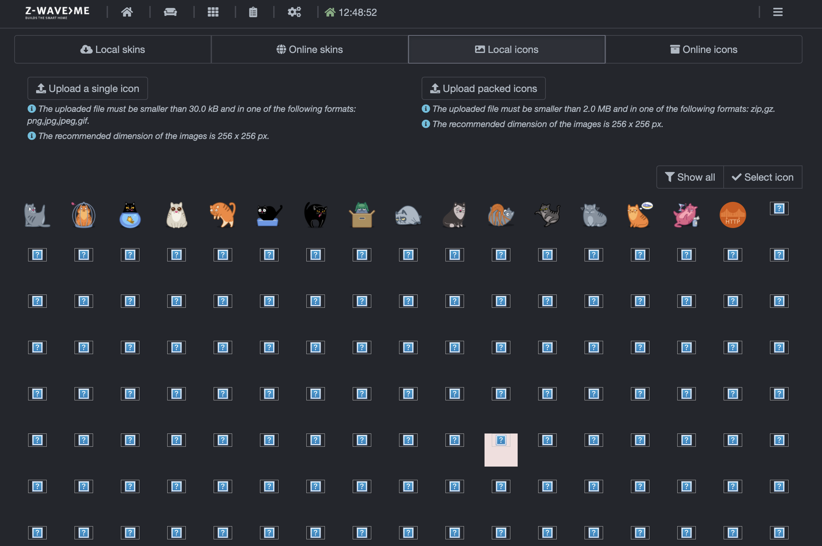Screen dimensions: 822x546
Task: Click the Z-Wave.Me logo
Action: 57,12
